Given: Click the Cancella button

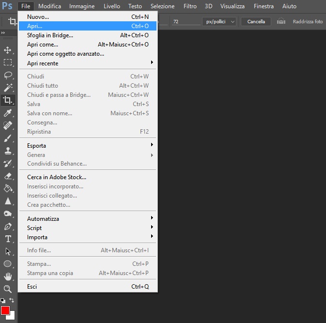Looking at the screenshot, I should click(256, 22).
